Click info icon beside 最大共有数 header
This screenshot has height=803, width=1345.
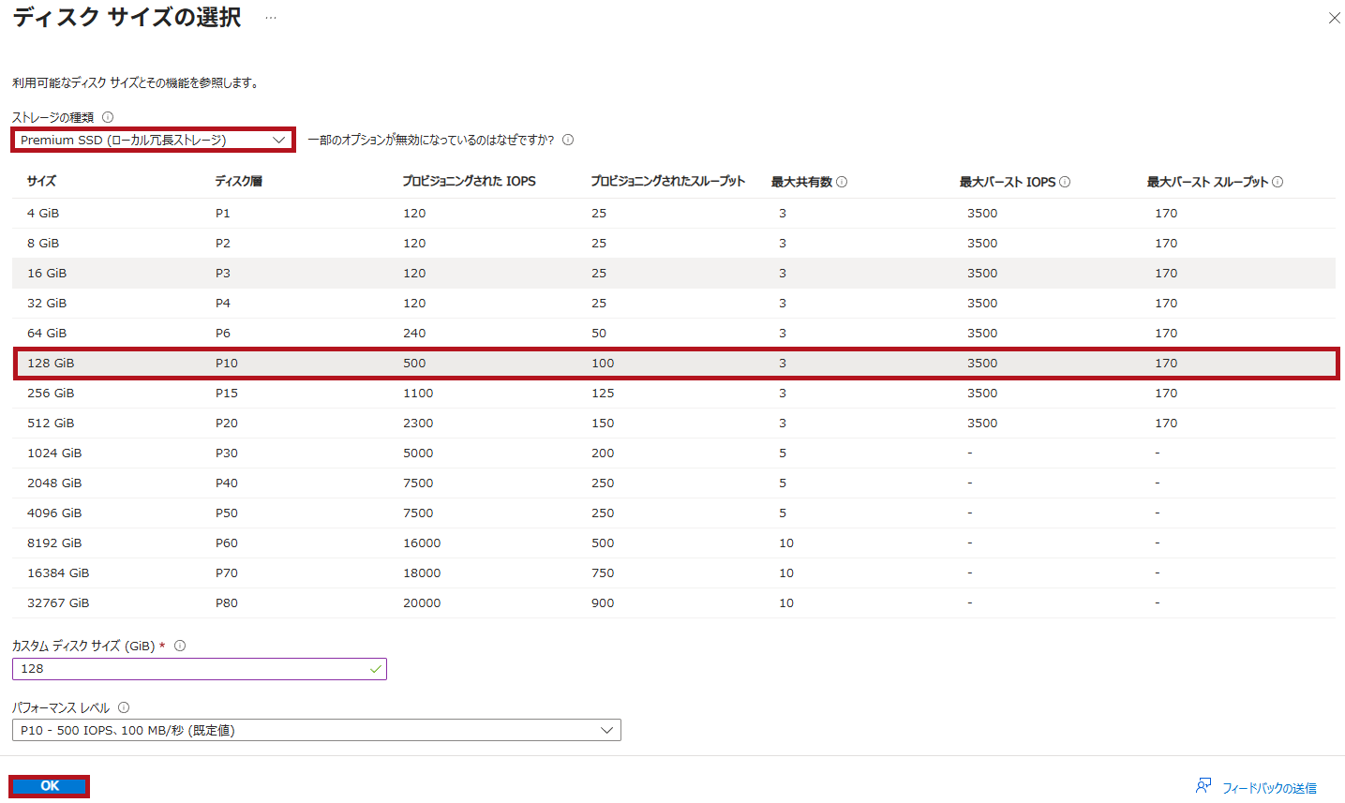pyautogui.click(x=842, y=182)
